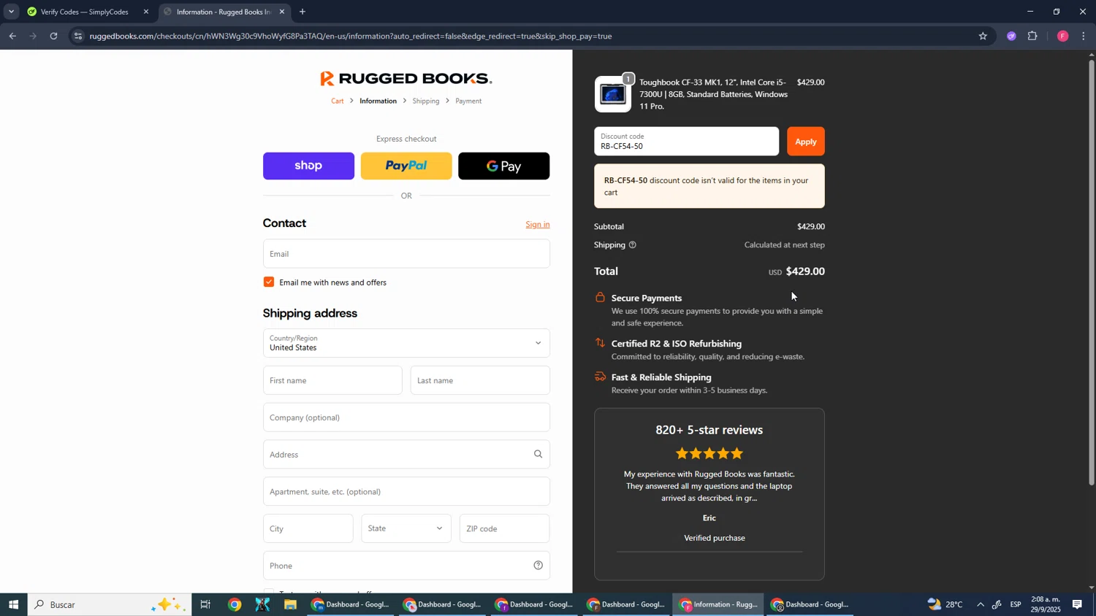Select the Payment breadcrumb step
Image resolution: width=1096 pixels, height=616 pixels.
468,101
